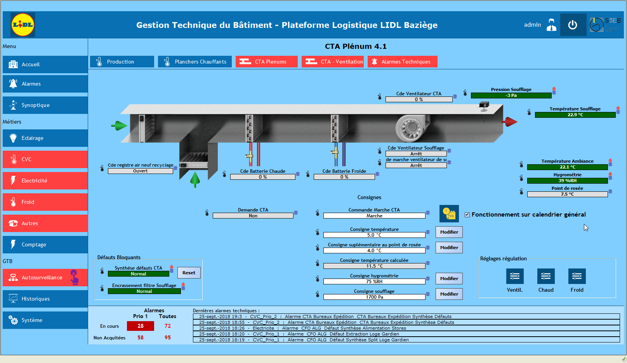The image size is (627, 363).
Task: Click green air intake arrow on left
Action: pyautogui.click(x=119, y=126)
